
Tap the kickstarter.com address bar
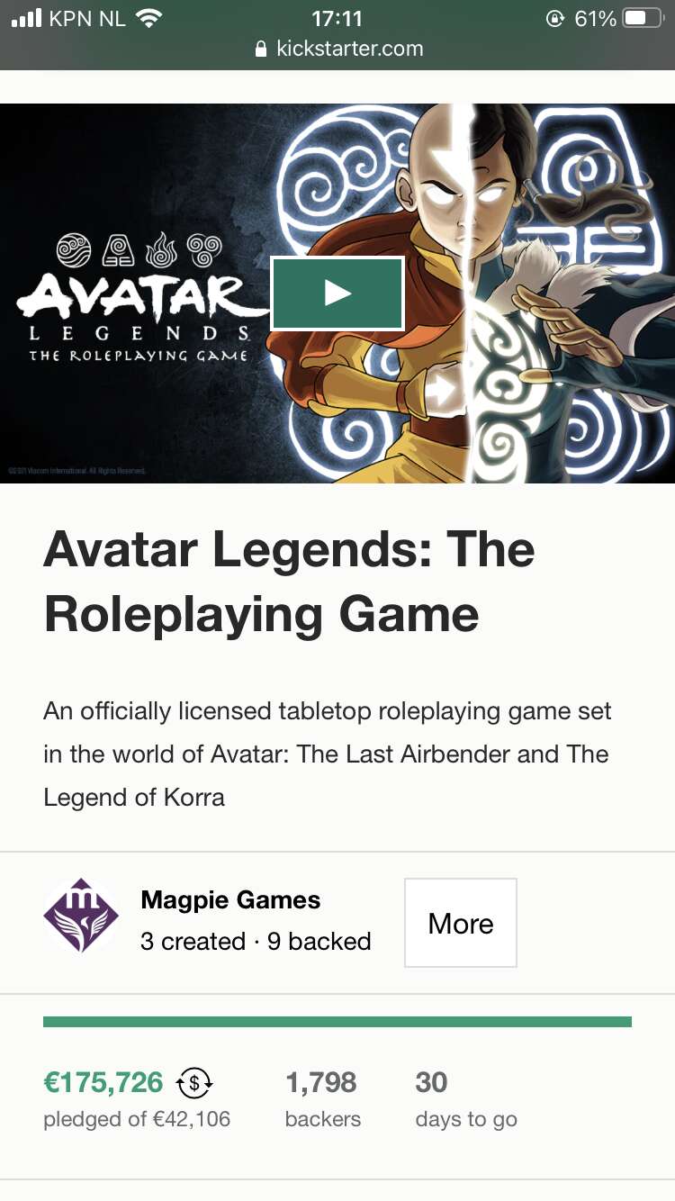tap(337, 49)
